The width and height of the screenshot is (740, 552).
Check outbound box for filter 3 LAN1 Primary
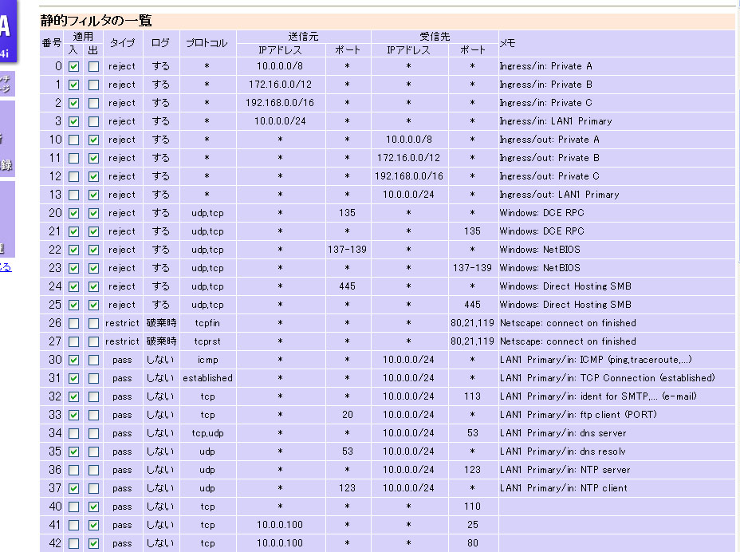coord(93,121)
